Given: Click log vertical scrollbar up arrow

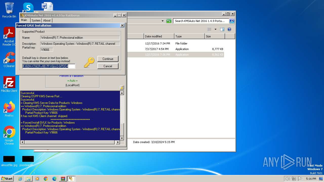Looking at the screenshot, I should tap(122, 93).
